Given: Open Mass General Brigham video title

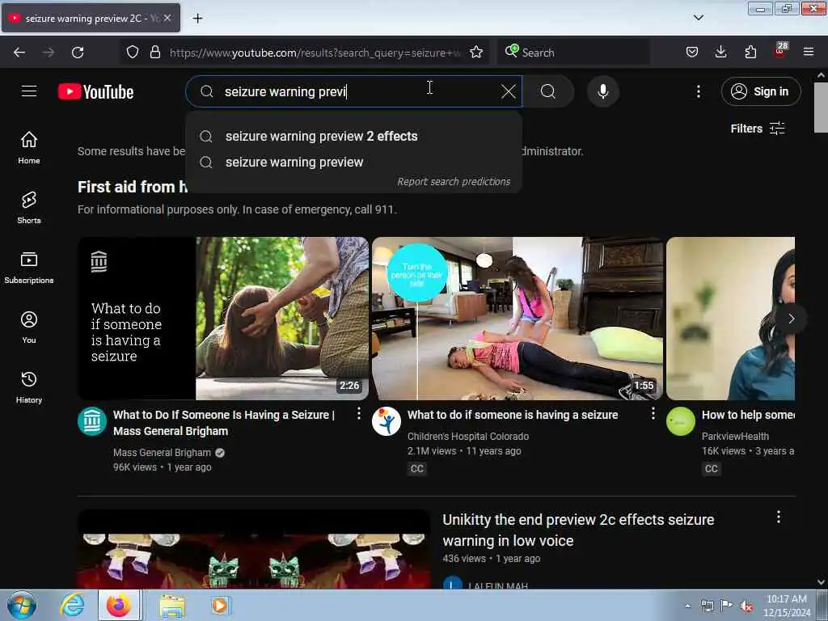Looking at the screenshot, I should (224, 423).
